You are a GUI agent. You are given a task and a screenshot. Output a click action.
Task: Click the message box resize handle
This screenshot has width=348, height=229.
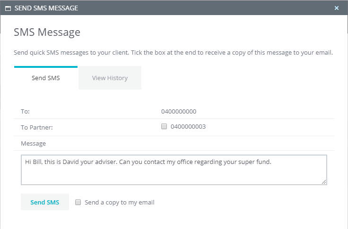point(324,181)
